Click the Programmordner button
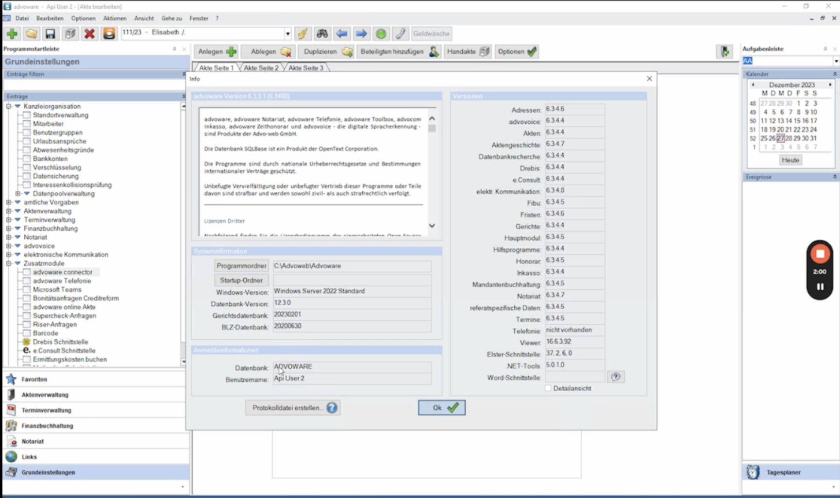The width and height of the screenshot is (840, 498). [x=241, y=266]
